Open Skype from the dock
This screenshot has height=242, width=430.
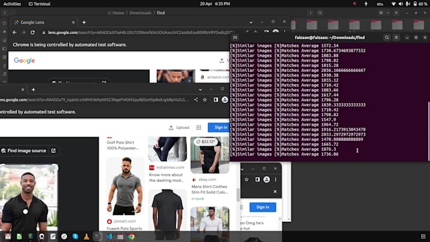[75, 236]
